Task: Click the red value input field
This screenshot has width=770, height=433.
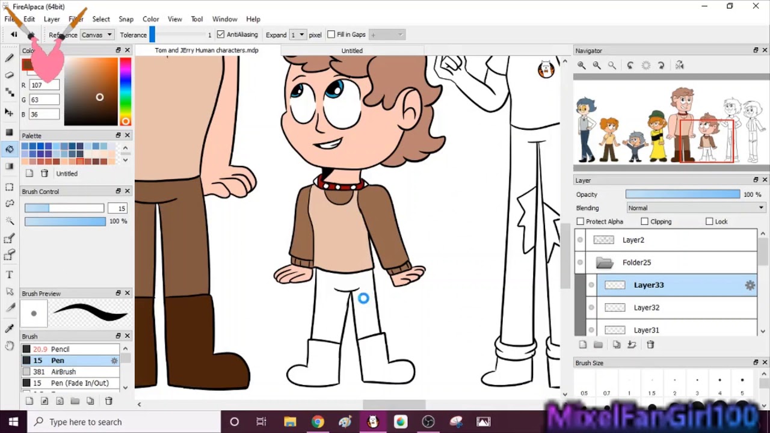Action: pyautogui.click(x=45, y=85)
